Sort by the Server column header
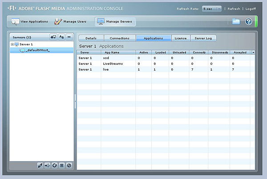Viewport: 267px width, 179px height. (x=89, y=52)
